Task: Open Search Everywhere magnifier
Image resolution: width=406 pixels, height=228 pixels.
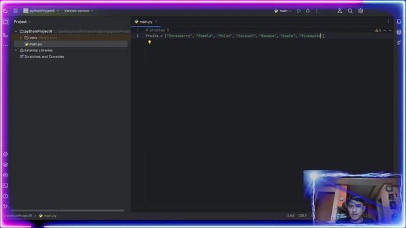Action: coord(350,11)
